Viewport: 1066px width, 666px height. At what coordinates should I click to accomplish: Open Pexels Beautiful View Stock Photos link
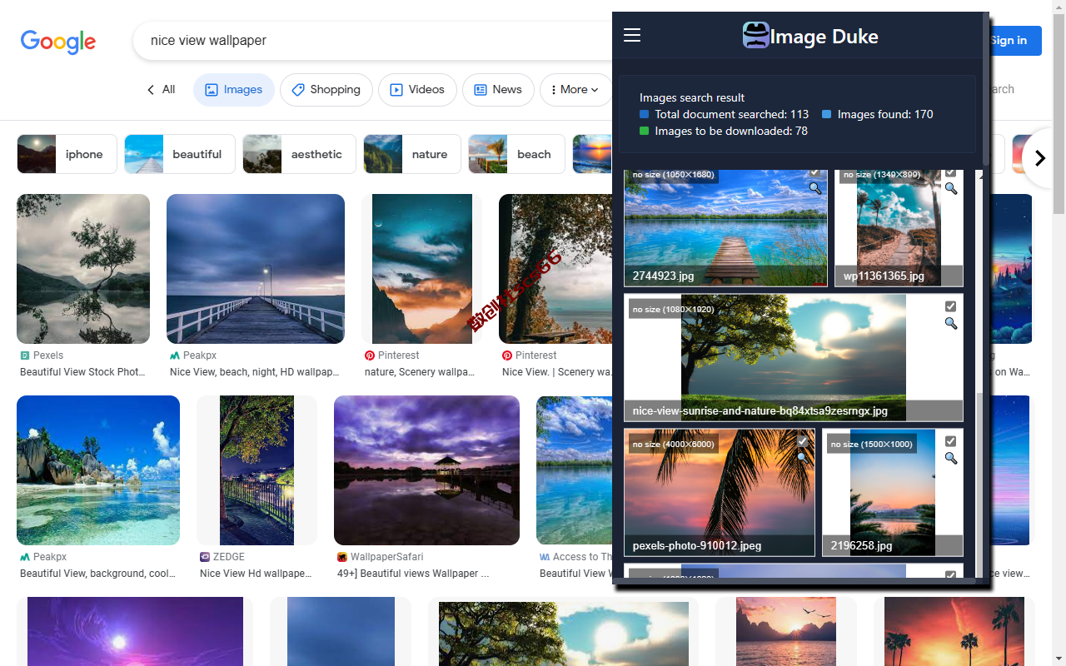pyautogui.click(x=82, y=372)
